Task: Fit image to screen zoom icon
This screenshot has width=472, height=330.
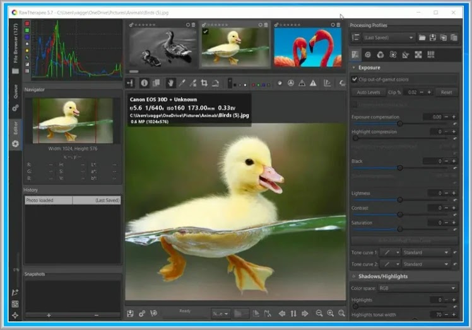Action: pyautogui.click(x=341, y=313)
